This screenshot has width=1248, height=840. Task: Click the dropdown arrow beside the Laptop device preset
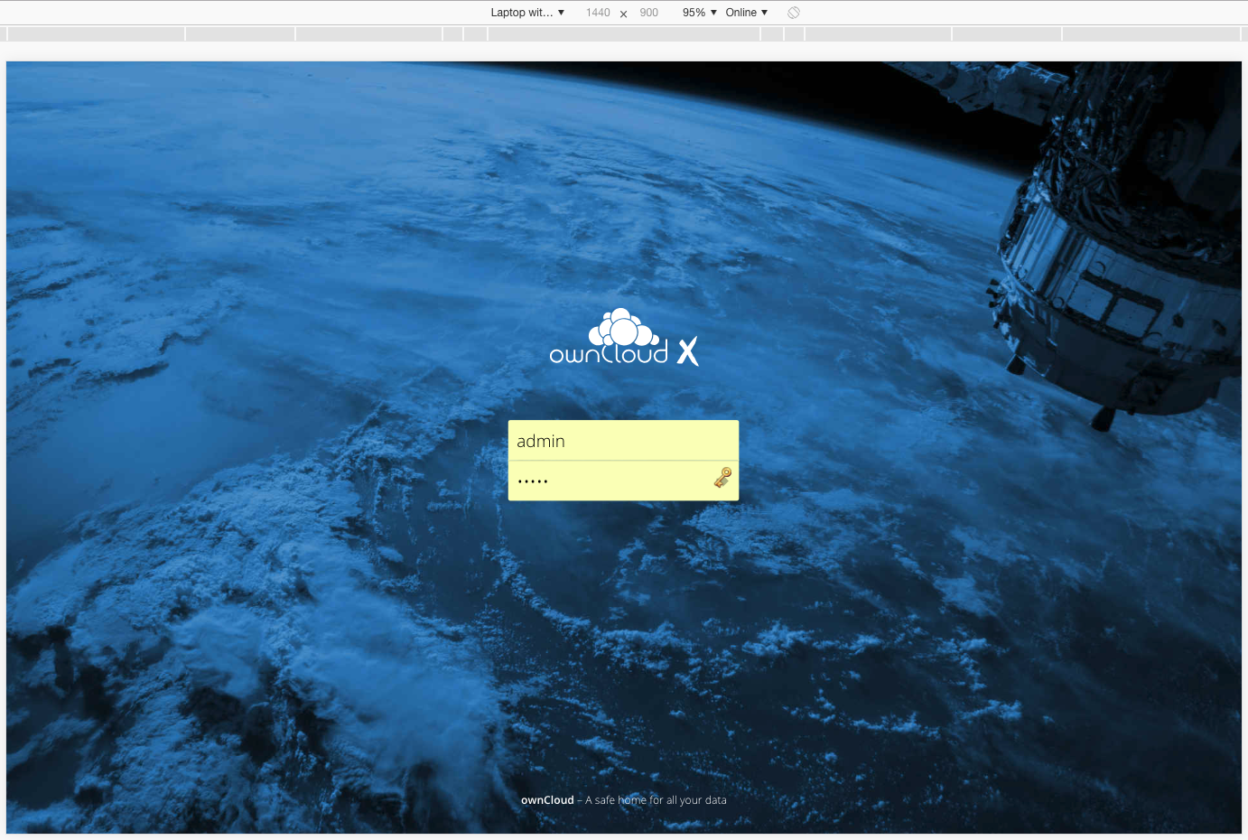pyautogui.click(x=562, y=12)
